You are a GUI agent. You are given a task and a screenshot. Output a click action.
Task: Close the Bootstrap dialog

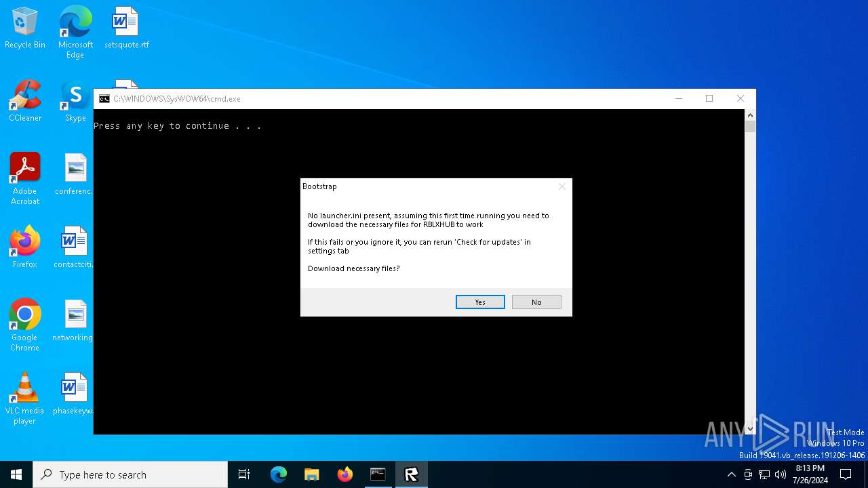(561, 186)
